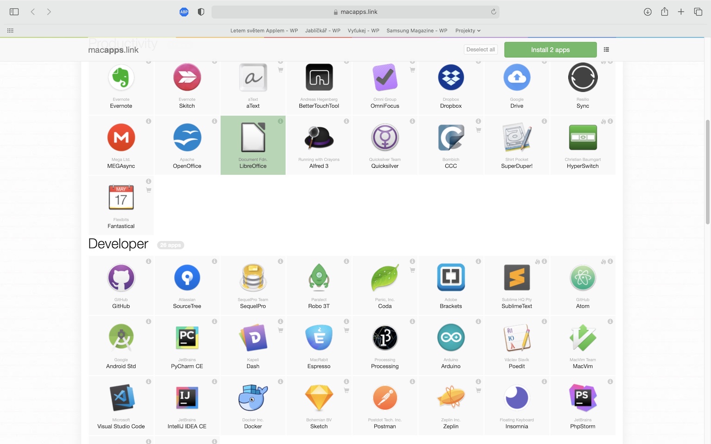
Task: Select the GitHub app icon
Action: (x=121, y=277)
